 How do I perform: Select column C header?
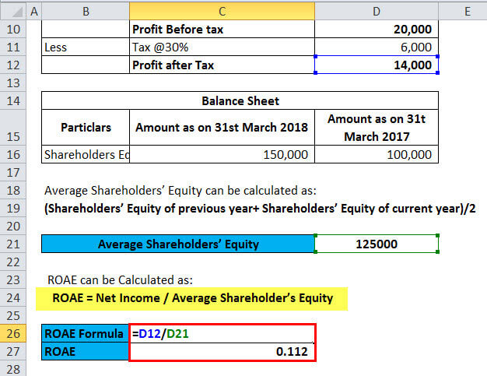pos(222,10)
